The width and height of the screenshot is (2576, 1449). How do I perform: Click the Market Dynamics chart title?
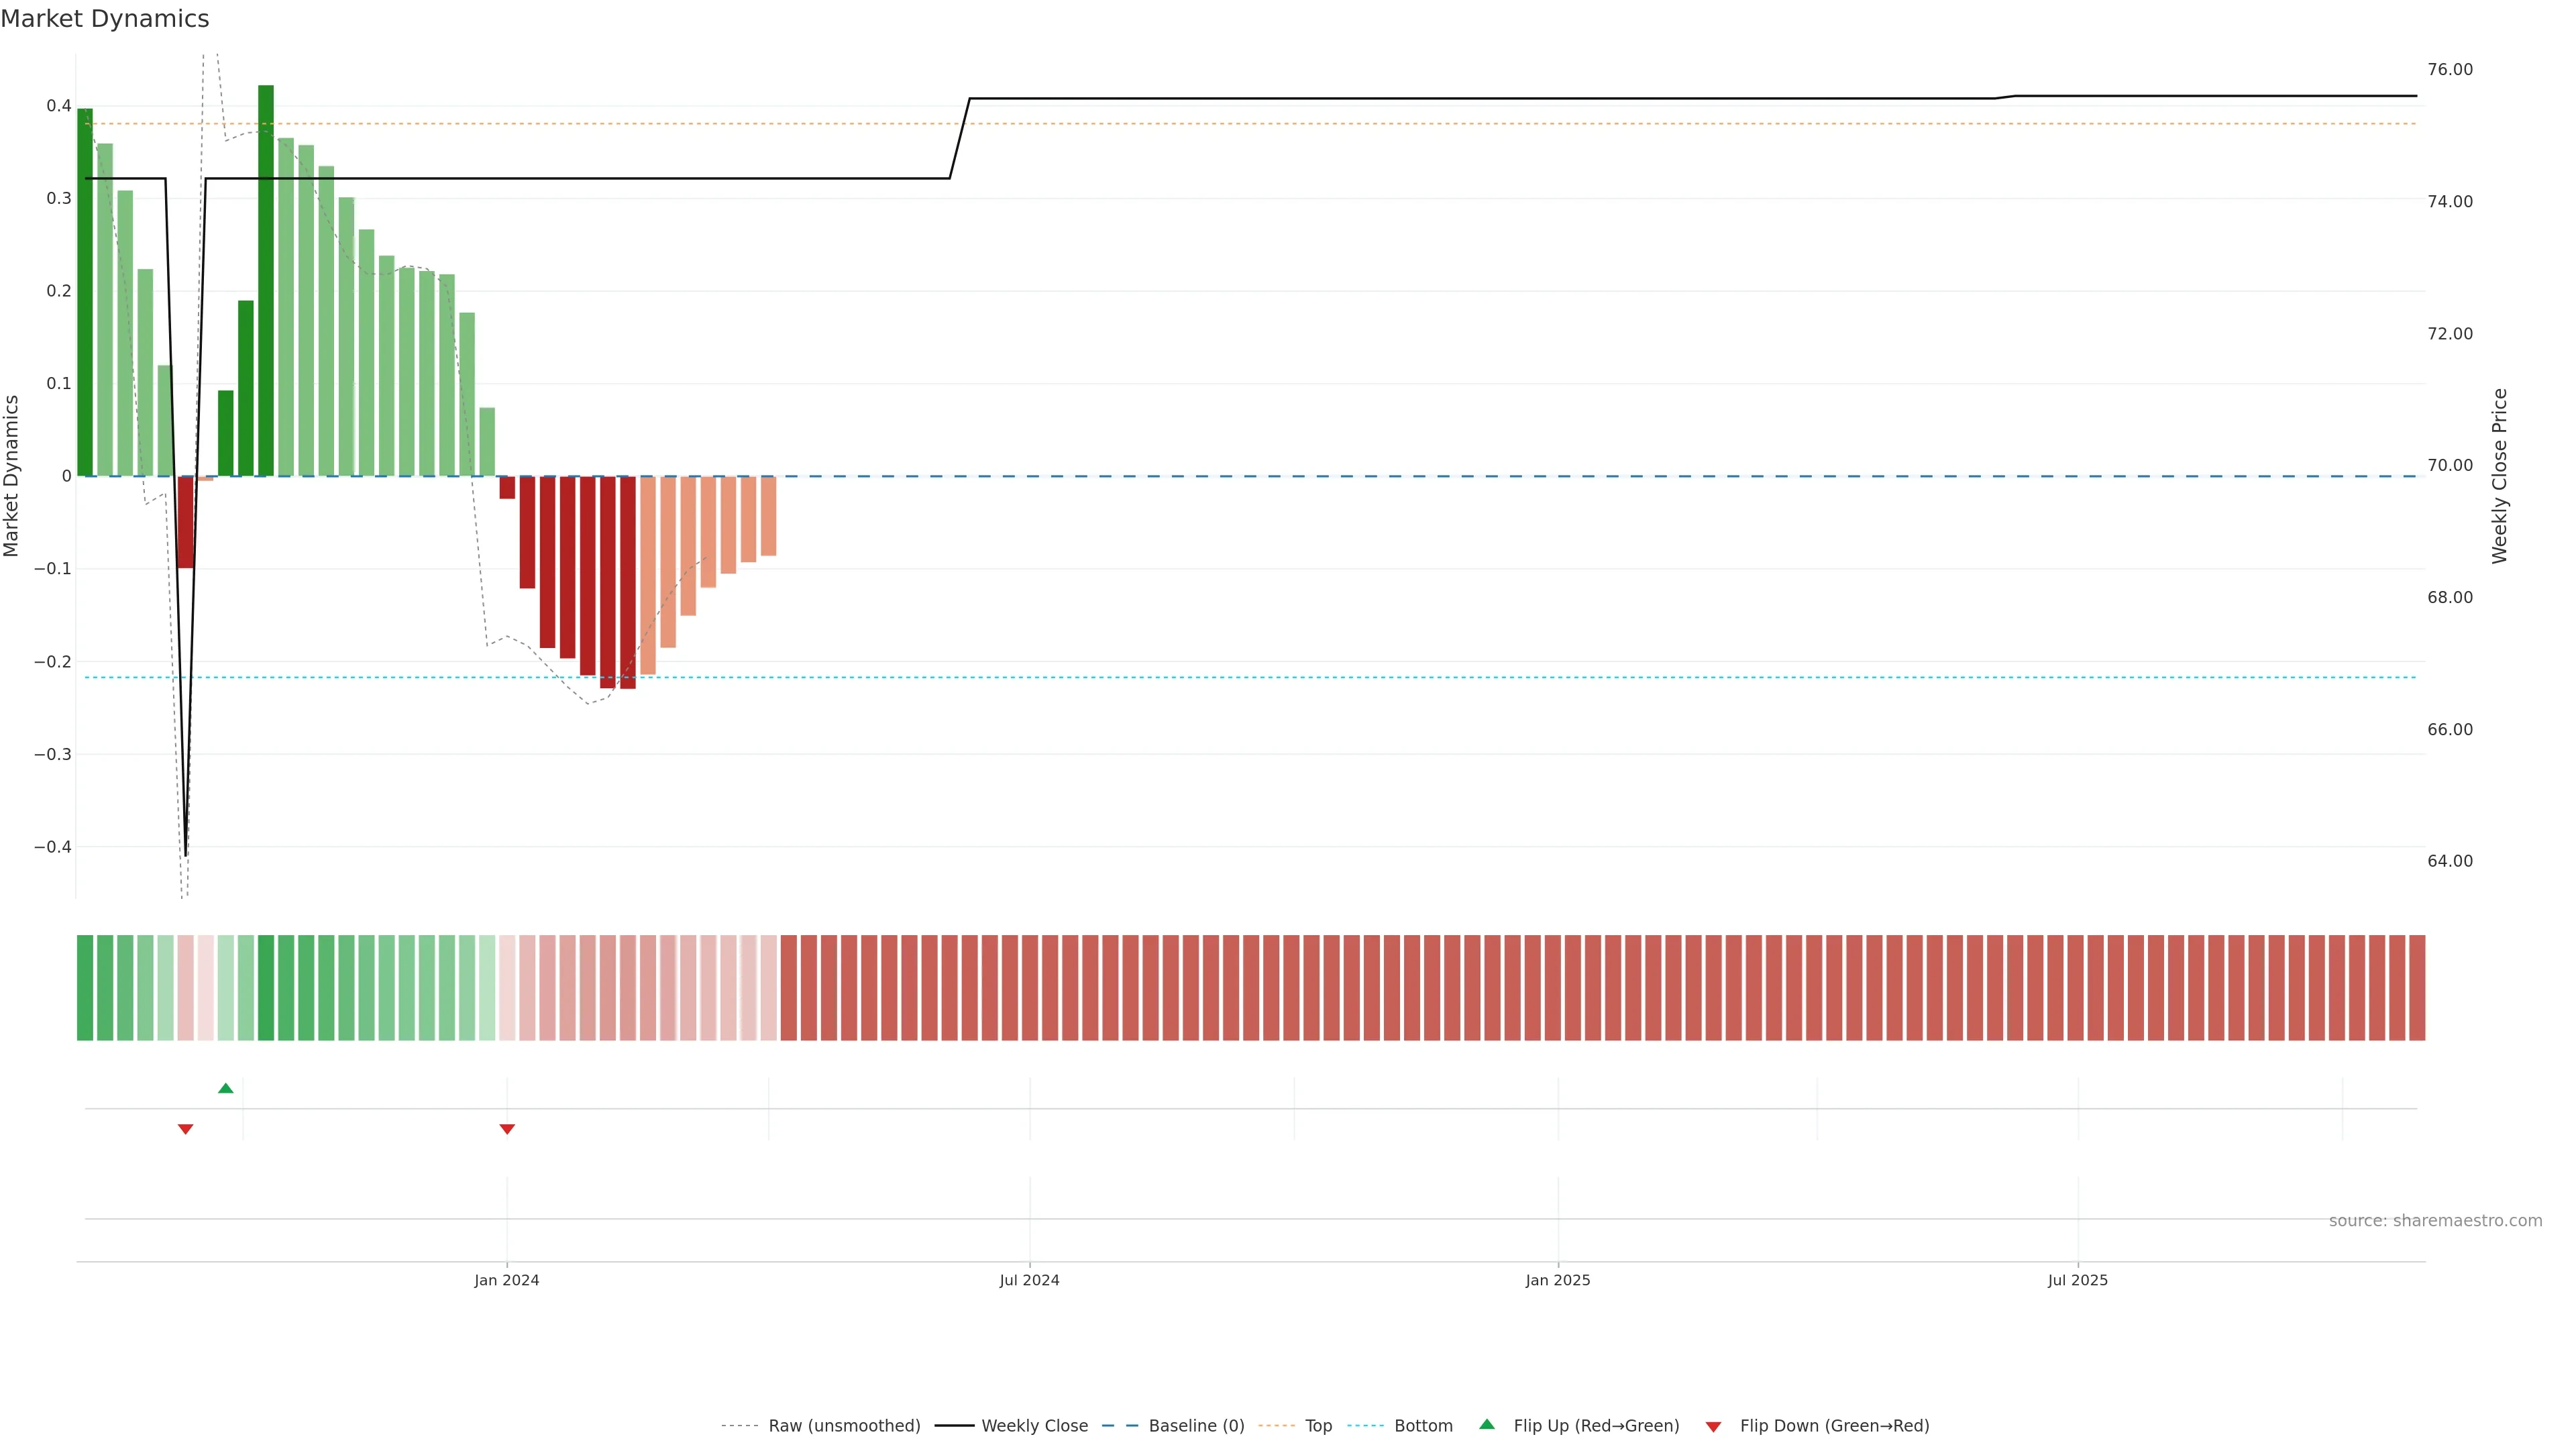point(105,19)
